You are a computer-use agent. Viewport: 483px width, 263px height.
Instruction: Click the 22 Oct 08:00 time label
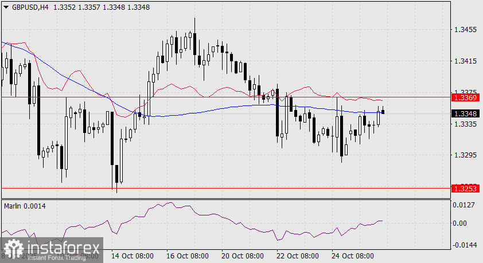[298, 256]
